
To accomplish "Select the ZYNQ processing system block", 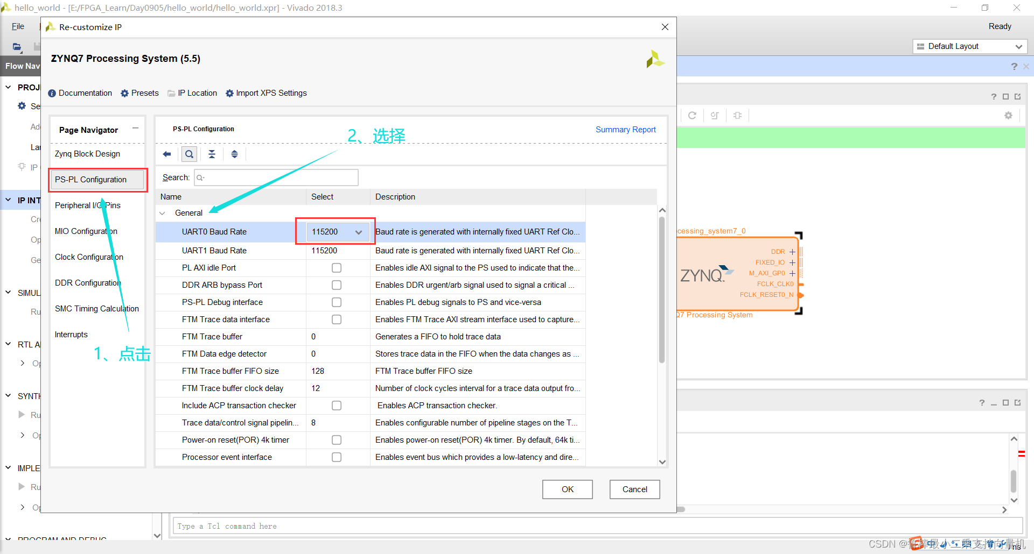I will coord(737,274).
